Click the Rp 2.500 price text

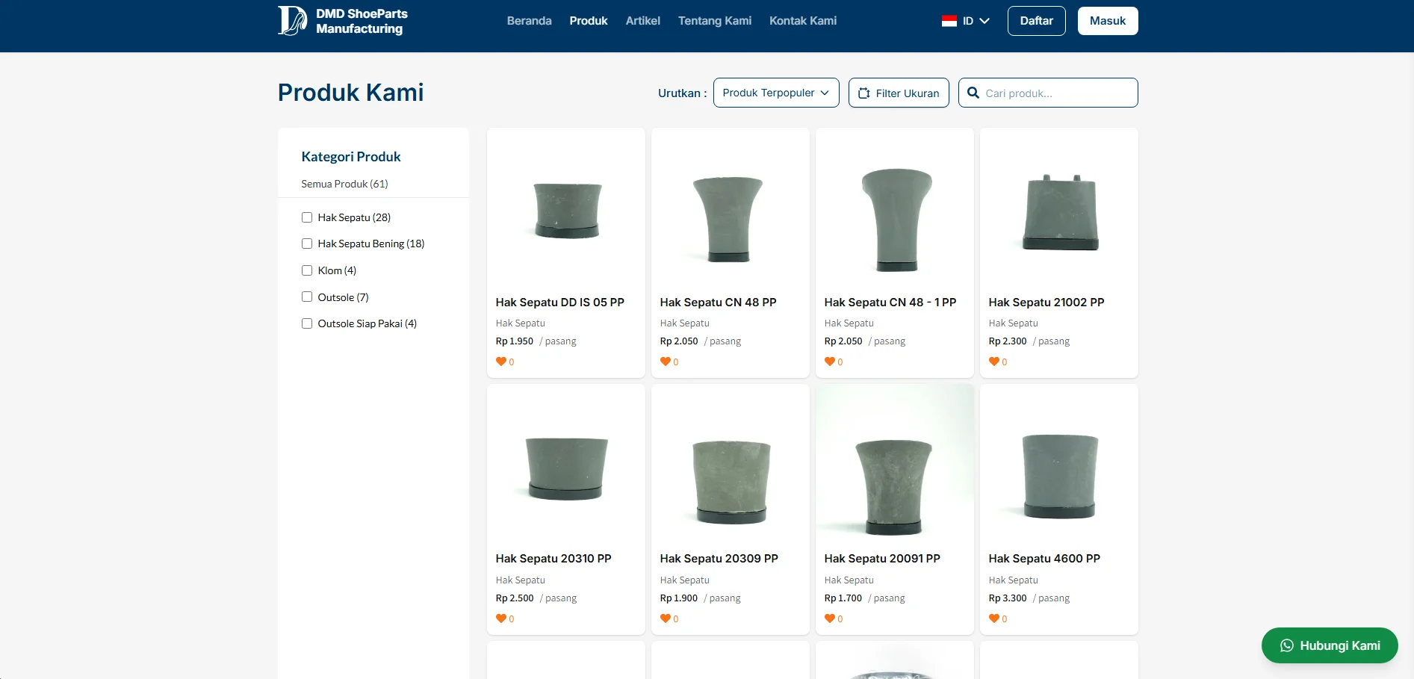(515, 598)
